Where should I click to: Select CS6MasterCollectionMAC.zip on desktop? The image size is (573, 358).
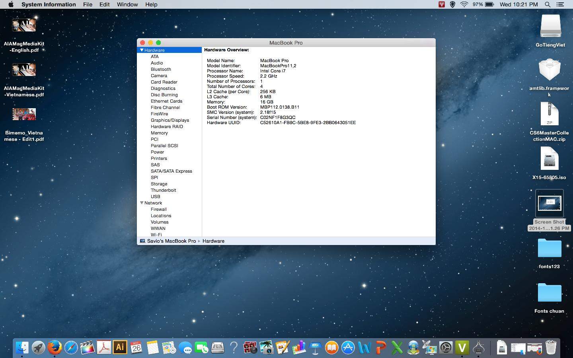point(549,114)
